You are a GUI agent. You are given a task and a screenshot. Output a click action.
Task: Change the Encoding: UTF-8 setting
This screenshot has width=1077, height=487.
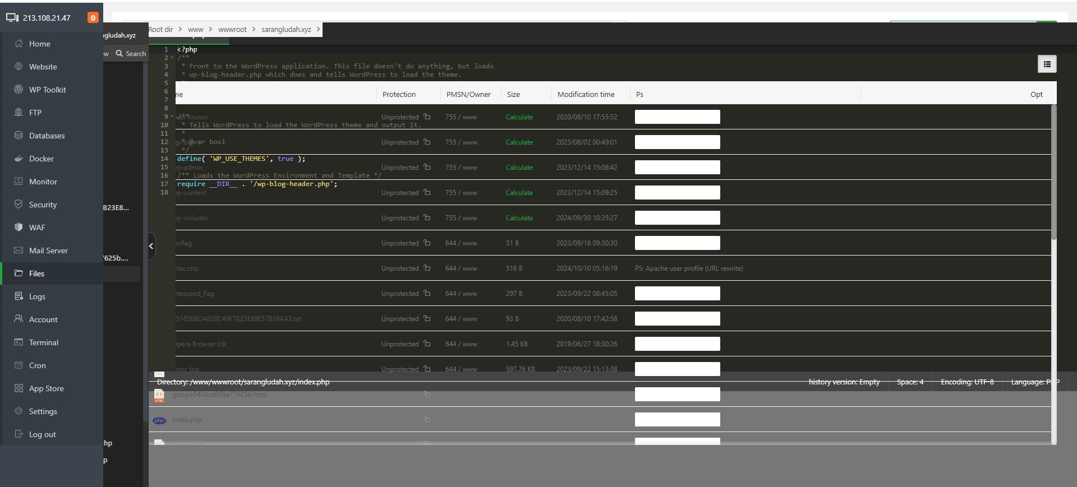[967, 382]
